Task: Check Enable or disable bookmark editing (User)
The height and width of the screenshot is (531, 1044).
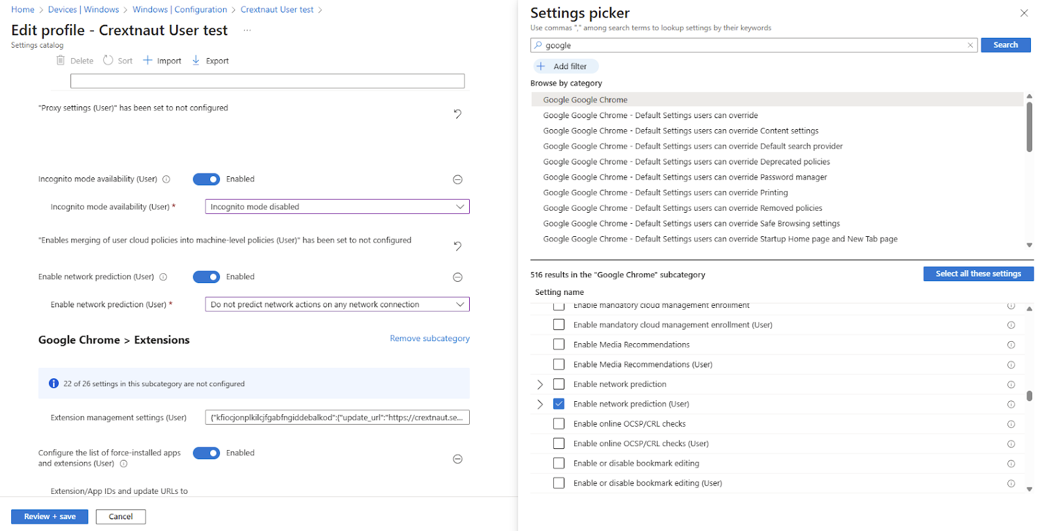Action: [559, 483]
